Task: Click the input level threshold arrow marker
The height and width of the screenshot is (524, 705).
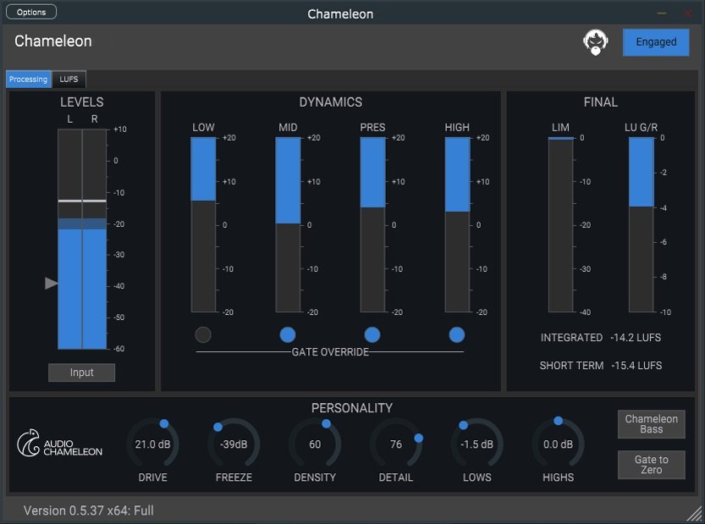Action: 52,283
